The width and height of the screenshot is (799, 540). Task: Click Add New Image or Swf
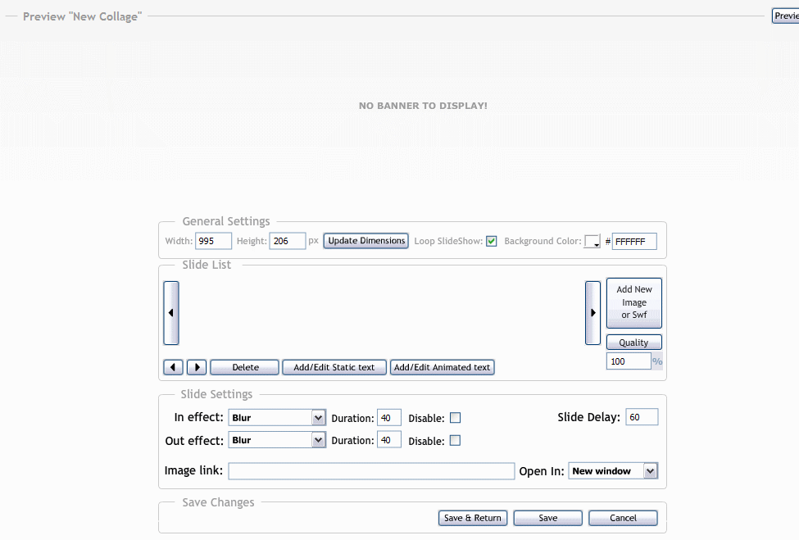(634, 302)
